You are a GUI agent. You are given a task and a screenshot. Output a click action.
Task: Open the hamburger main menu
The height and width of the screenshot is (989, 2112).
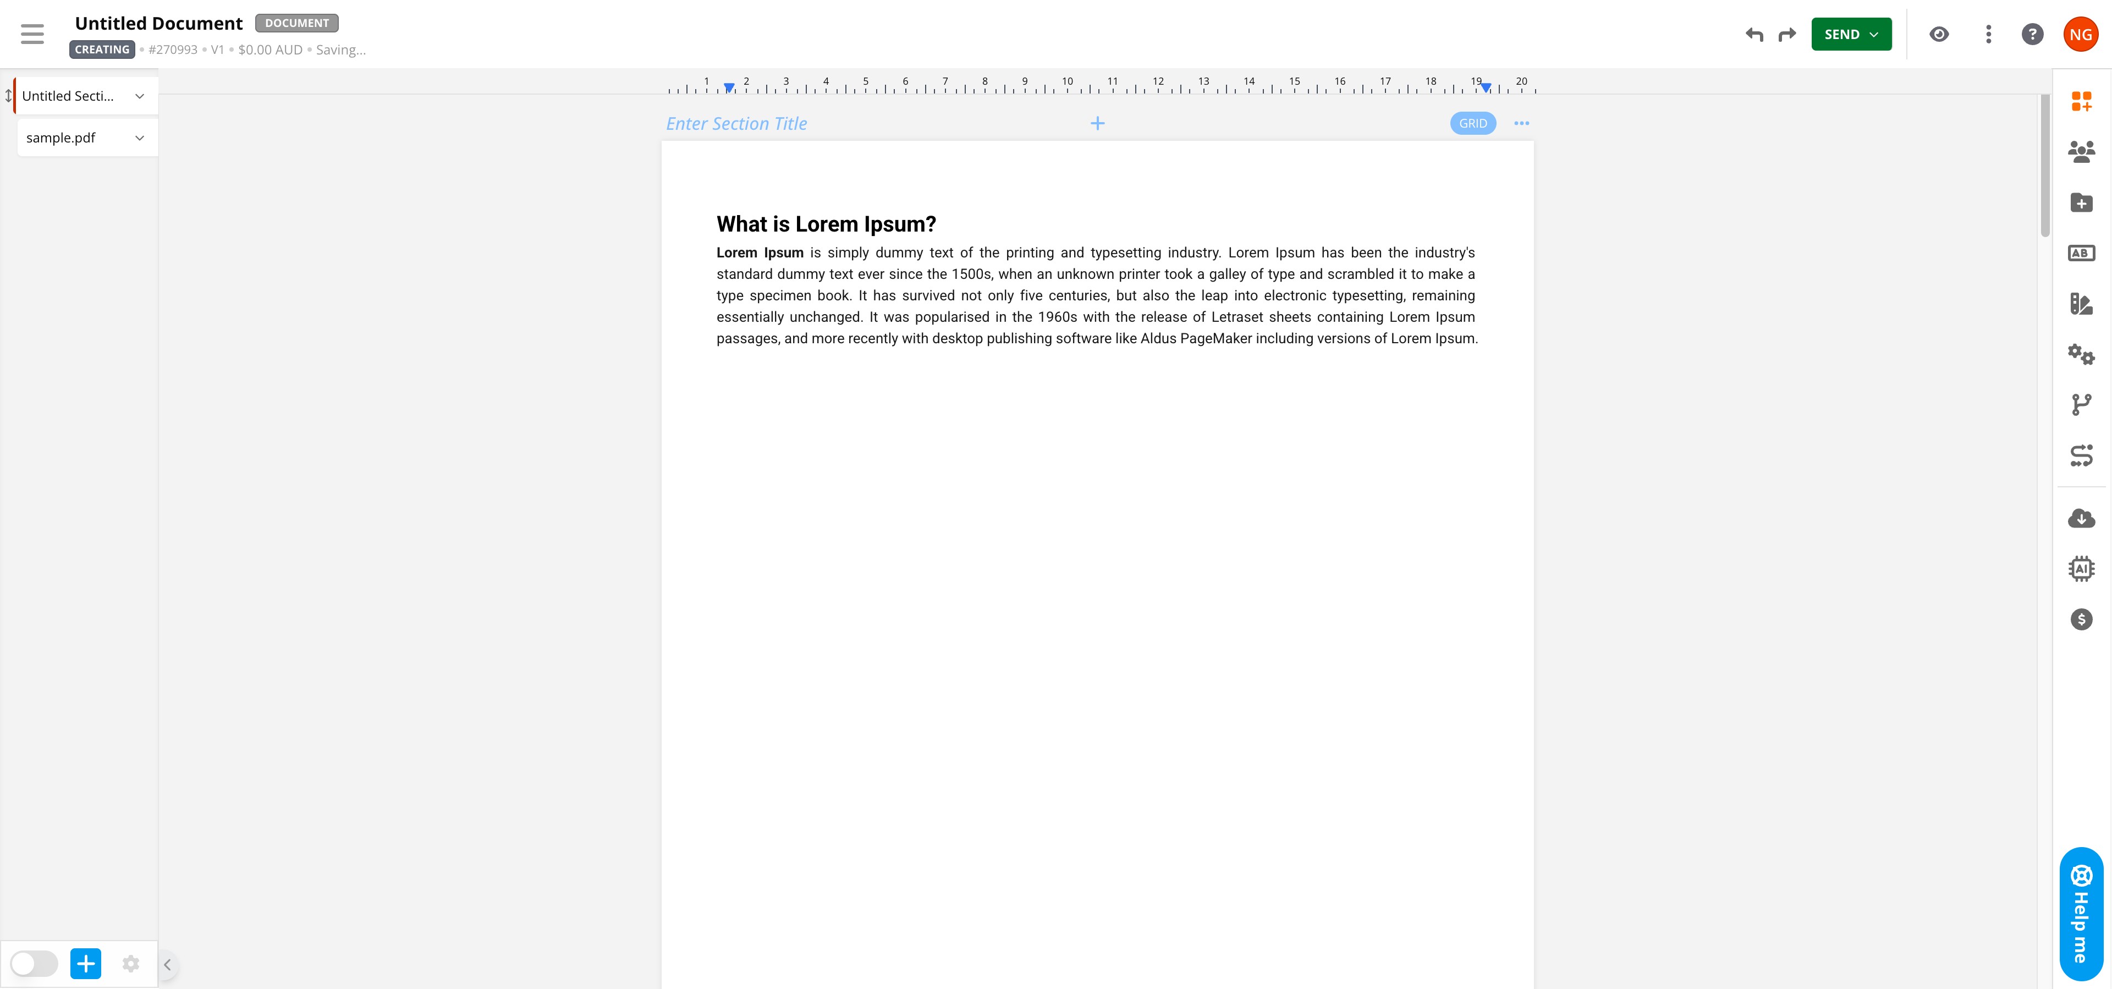coord(32,35)
